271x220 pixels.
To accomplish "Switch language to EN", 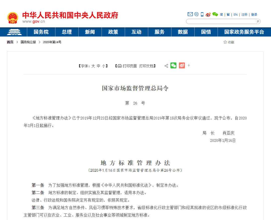I will [x=235, y=15].
